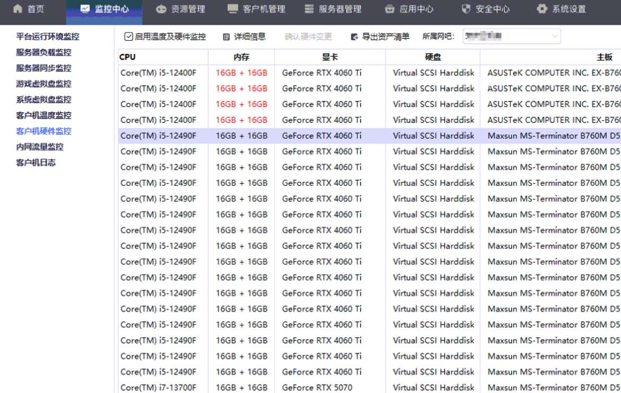Open 系统设置 tab
The image size is (621, 393).
[x=561, y=8]
